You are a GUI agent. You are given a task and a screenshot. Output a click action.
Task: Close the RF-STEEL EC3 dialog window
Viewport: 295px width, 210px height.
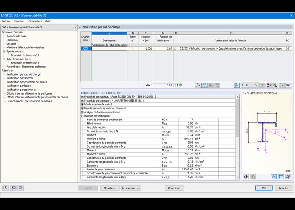click(x=291, y=15)
